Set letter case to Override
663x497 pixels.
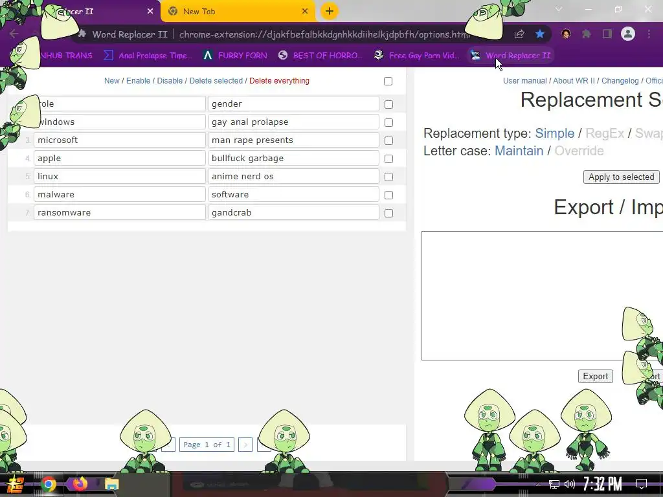pos(579,151)
